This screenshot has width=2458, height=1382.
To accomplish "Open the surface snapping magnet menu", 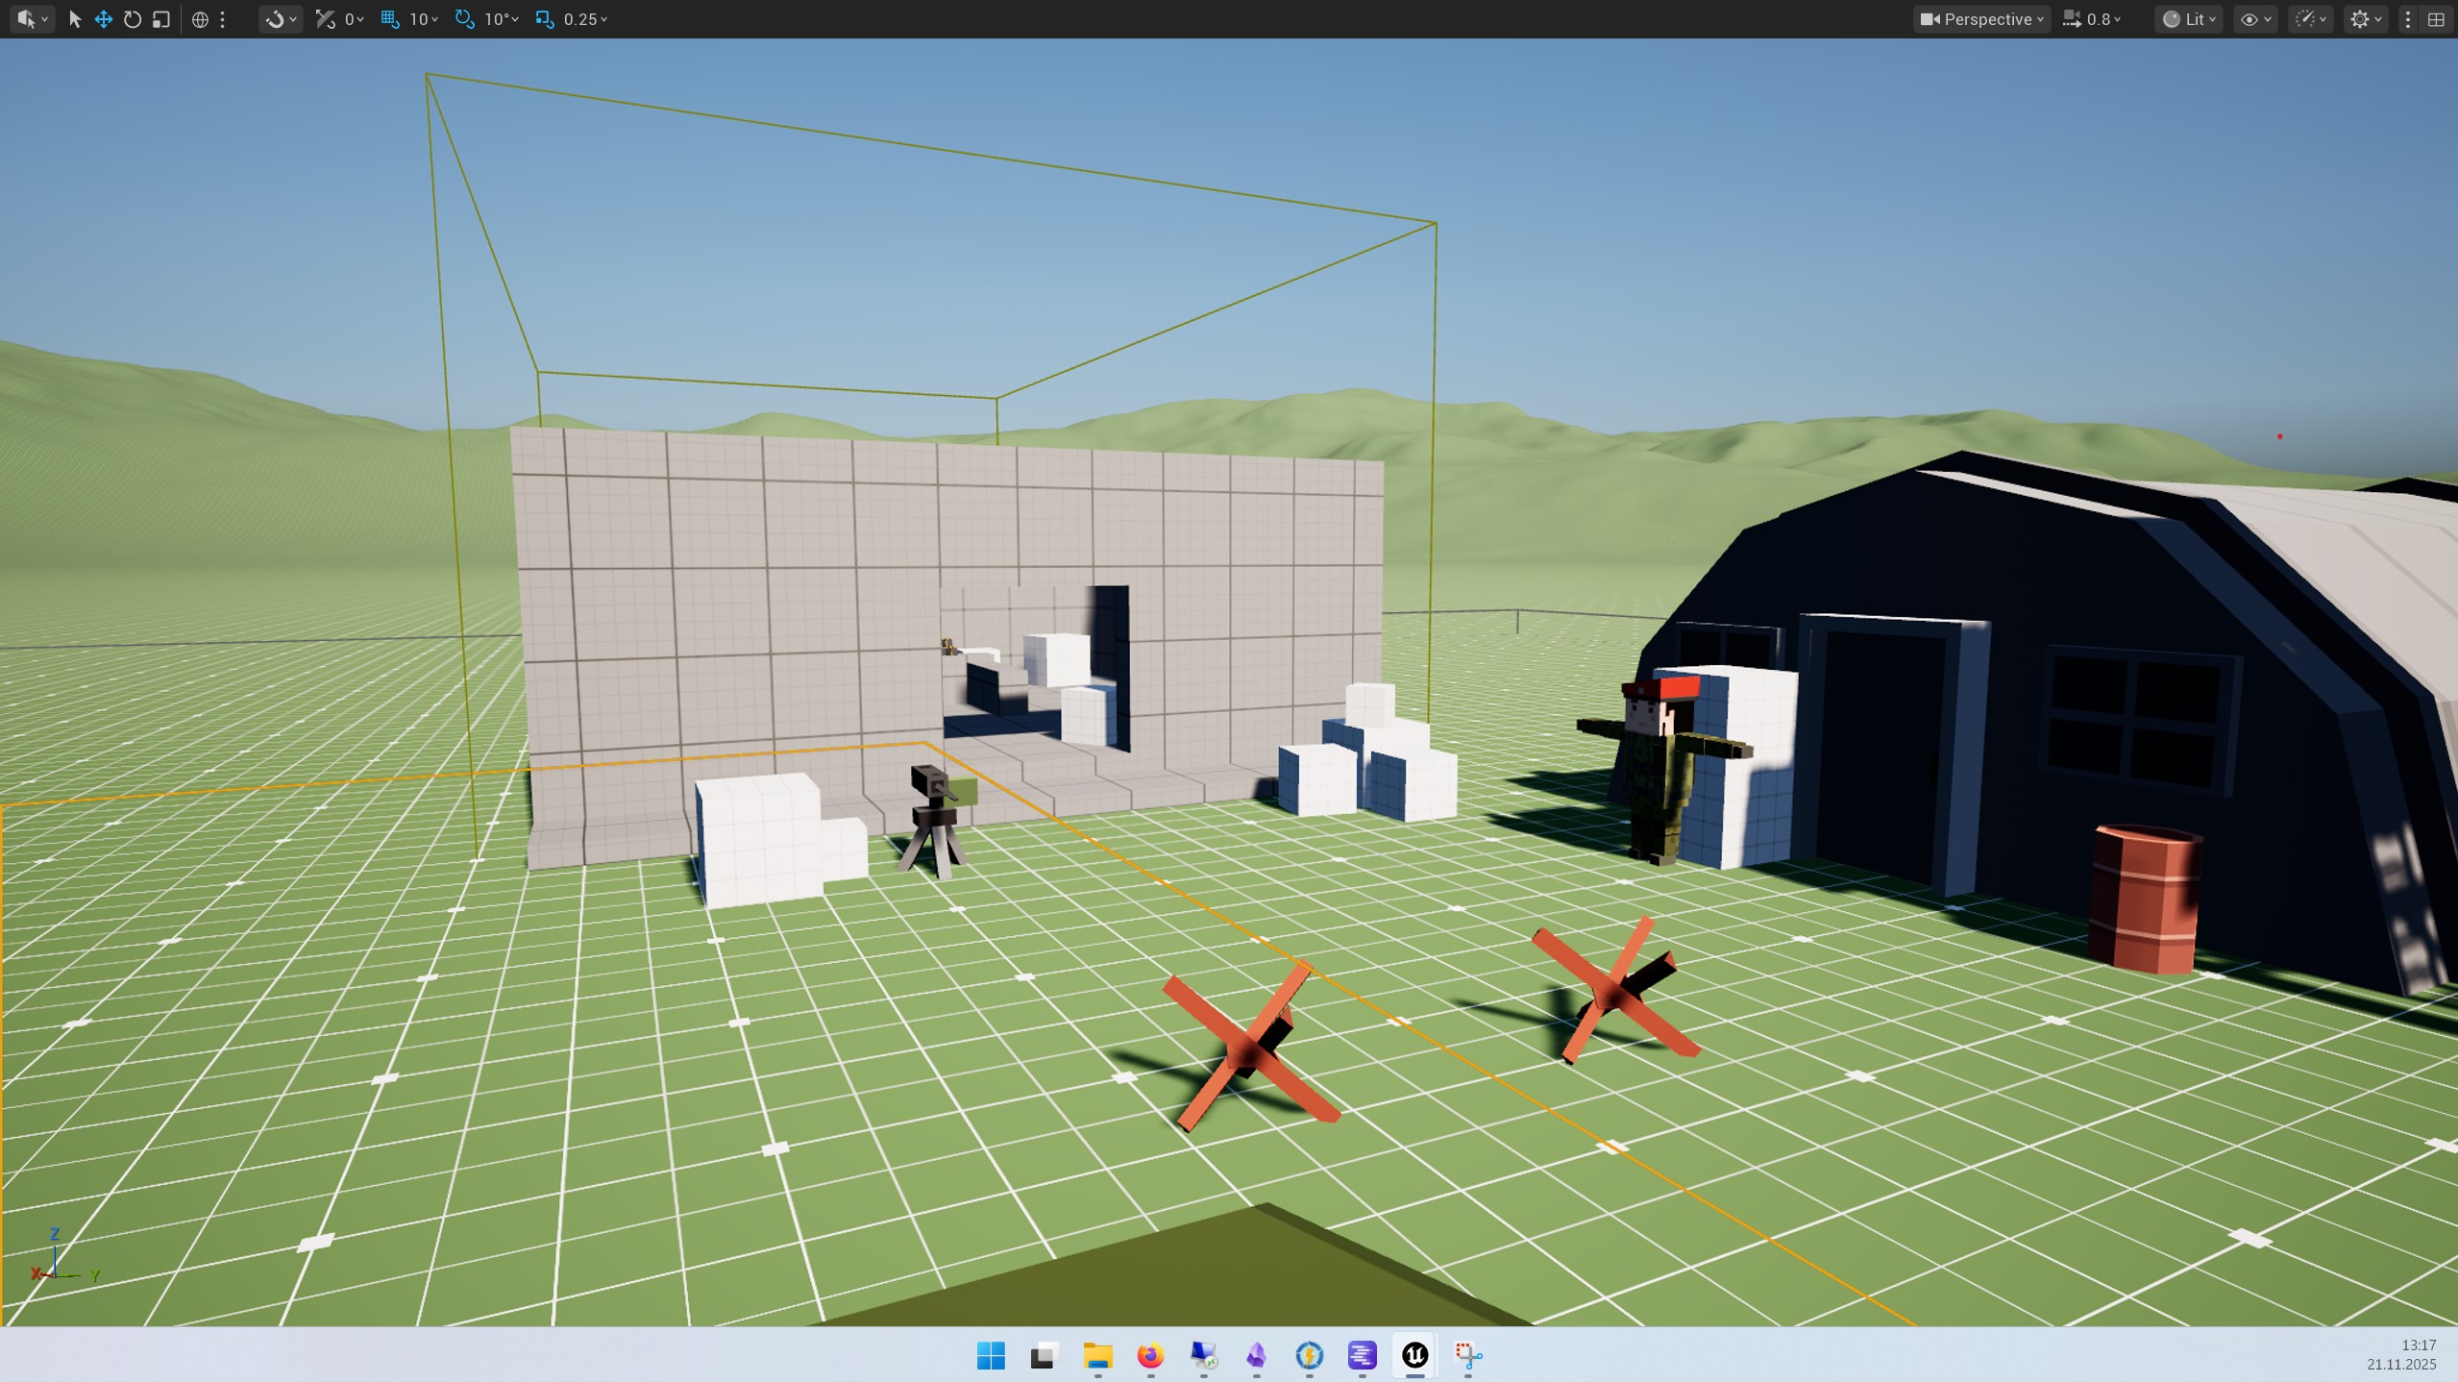I will [x=281, y=19].
